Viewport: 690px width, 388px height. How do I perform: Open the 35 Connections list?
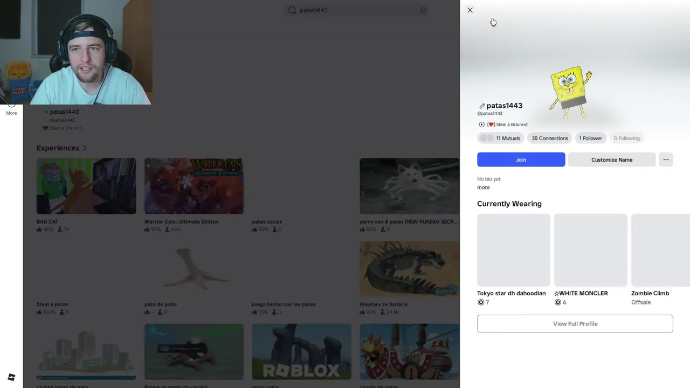coord(550,138)
